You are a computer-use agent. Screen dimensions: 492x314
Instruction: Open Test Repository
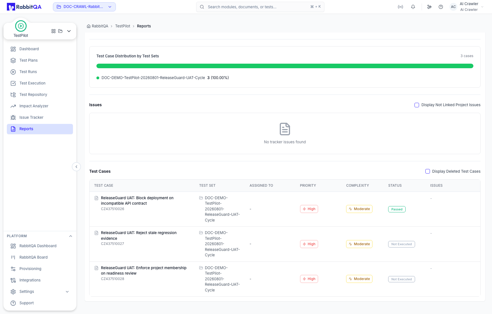40,94
